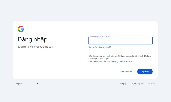Open the "Bạn quên địa chỉ email?" link
The image size is (171, 102).
tap(100, 47)
